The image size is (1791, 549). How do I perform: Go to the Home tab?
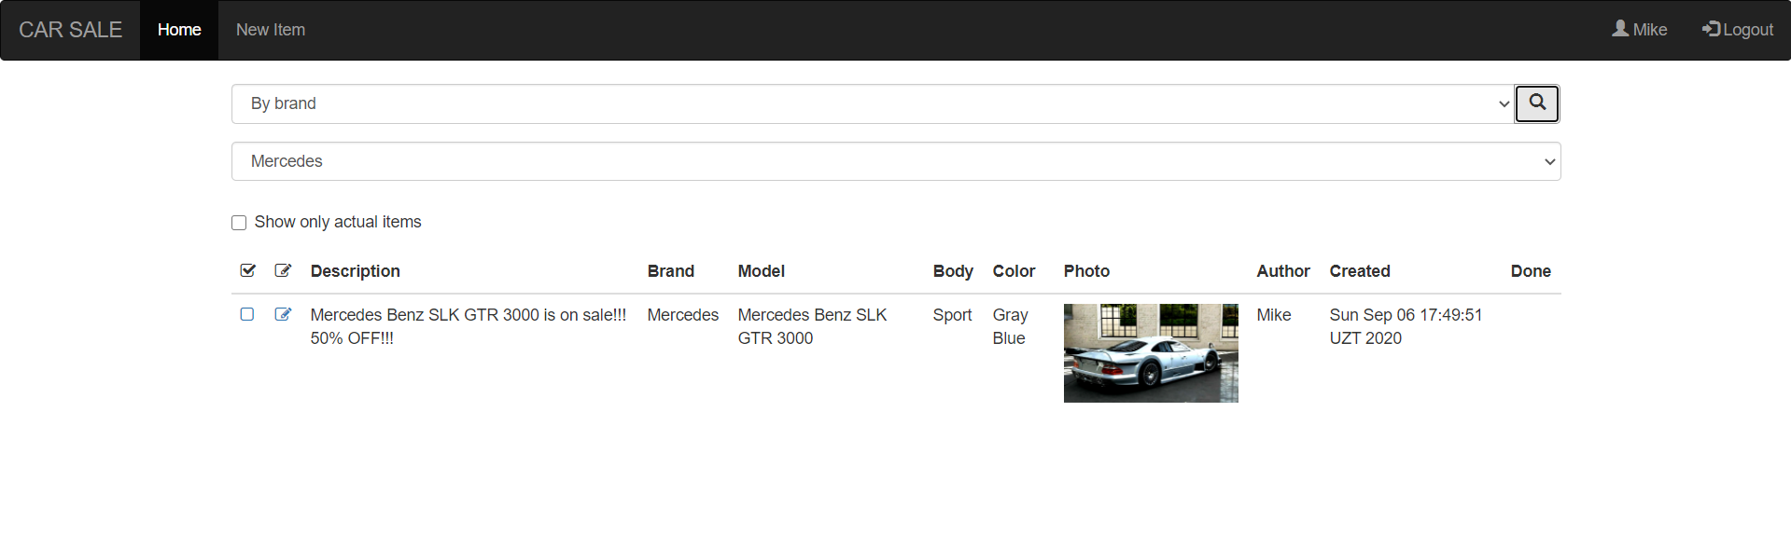tap(179, 30)
